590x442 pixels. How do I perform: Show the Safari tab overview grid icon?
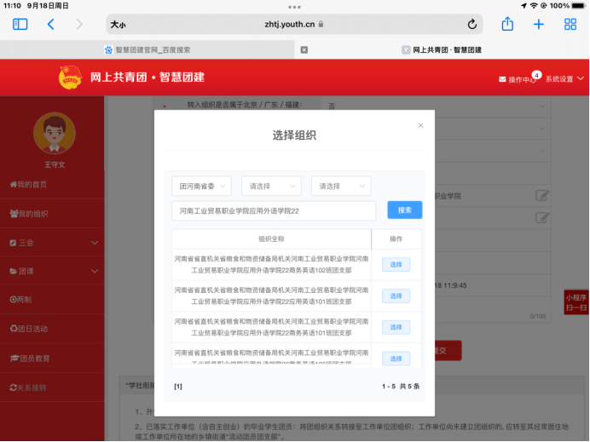pos(570,25)
